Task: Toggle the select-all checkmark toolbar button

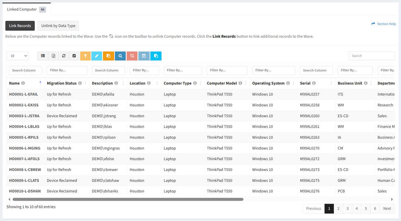Action: click(74, 56)
